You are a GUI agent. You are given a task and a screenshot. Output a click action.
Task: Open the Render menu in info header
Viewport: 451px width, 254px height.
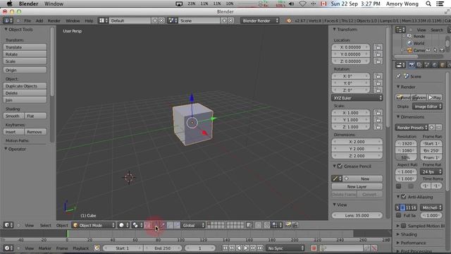tap(54, 20)
